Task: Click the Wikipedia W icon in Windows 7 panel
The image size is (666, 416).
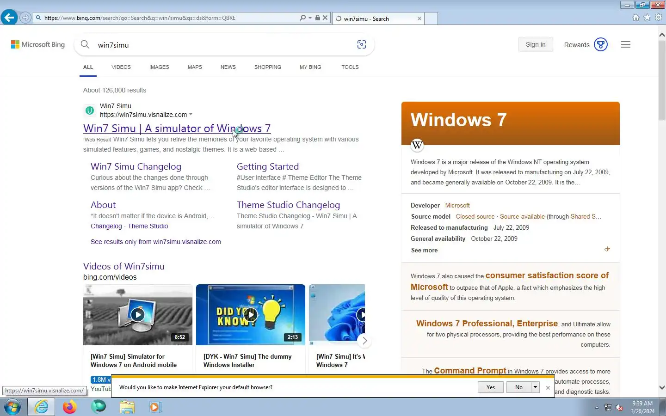Action: pos(417,145)
